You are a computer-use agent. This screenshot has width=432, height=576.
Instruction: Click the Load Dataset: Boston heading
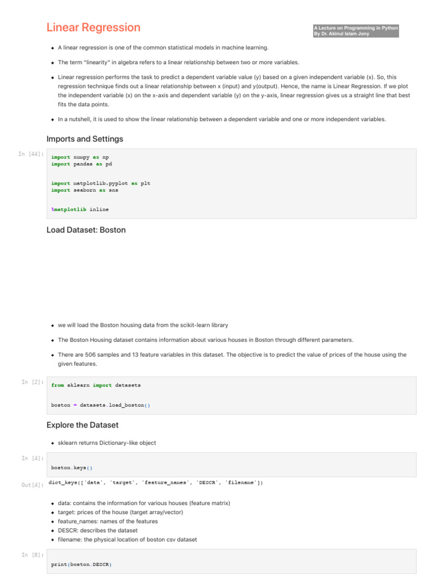pyautogui.click(x=86, y=230)
